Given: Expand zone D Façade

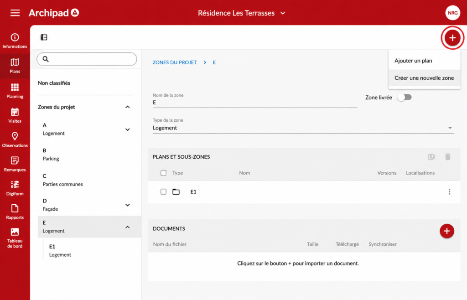Looking at the screenshot, I should pyautogui.click(x=128, y=205).
